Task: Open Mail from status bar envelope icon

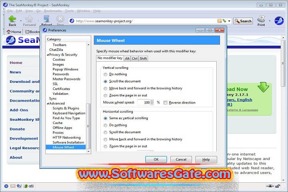Action: tap(13, 186)
